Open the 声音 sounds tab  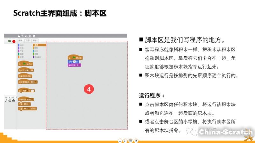[35, 40]
